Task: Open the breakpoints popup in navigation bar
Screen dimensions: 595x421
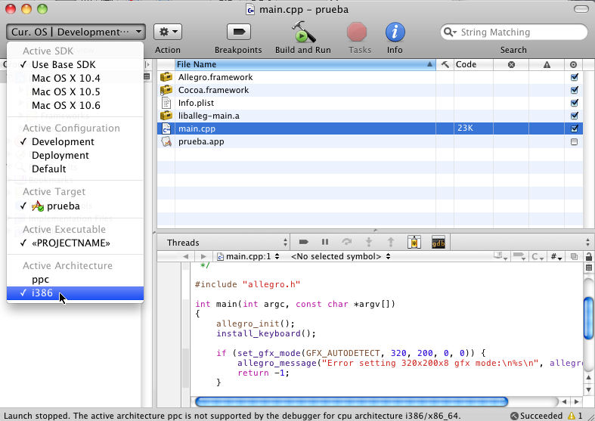Action: (x=519, y=256)
